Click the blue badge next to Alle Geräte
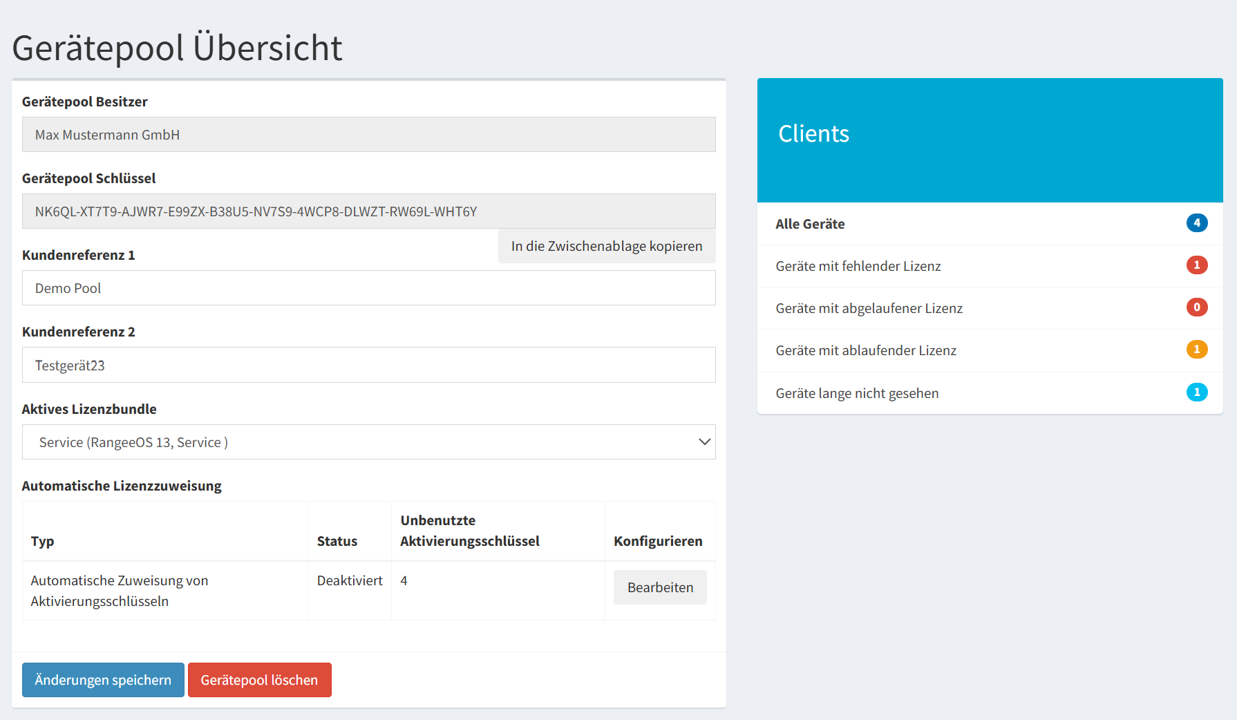The image size is (1237, 720). (1196, 223)
